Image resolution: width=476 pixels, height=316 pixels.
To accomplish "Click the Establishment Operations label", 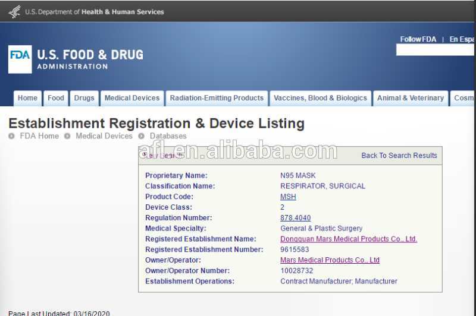I will point(190,282).
